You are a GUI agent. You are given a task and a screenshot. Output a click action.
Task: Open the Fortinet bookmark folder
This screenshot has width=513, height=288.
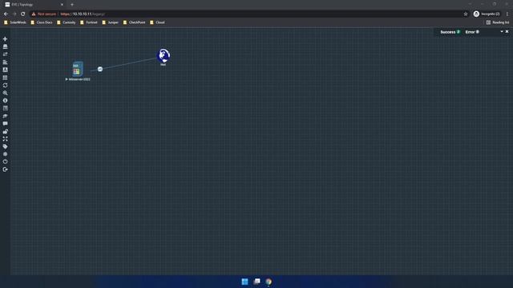(89, 22)
